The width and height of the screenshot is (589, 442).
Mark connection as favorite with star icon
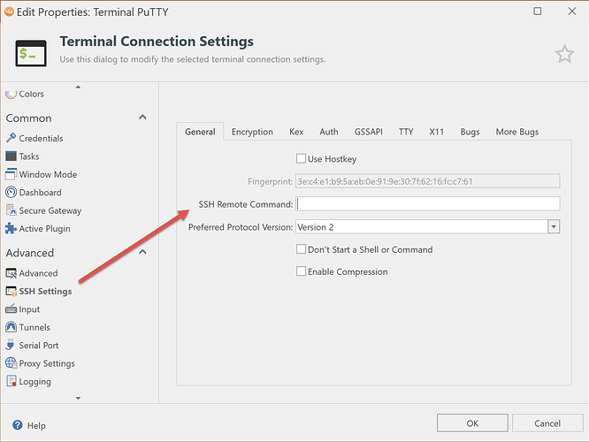click(564, 55)
